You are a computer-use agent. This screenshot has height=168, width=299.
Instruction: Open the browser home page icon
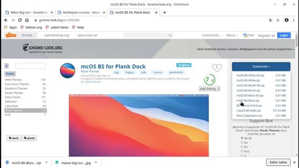pos(27,20)
